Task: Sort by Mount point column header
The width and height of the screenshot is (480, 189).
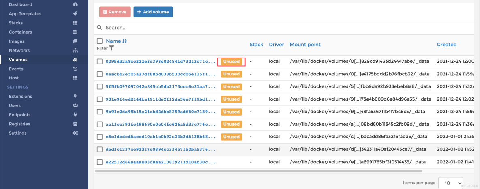Action: (305, 45)
